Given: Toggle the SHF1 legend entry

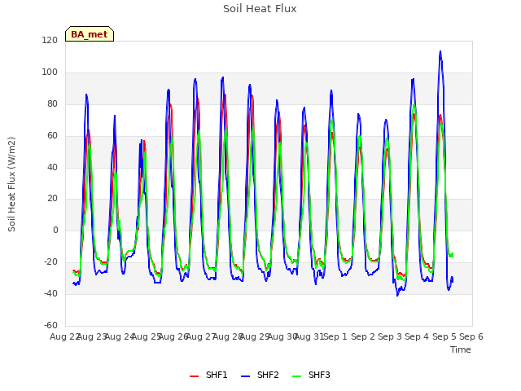Looking at the screenshot, I should pyautogui.click(x=208, y=375).
